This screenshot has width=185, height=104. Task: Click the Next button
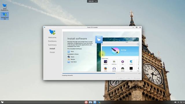tap(128, 78)
